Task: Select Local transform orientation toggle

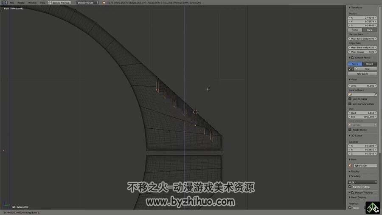Action: coord(370,30)
